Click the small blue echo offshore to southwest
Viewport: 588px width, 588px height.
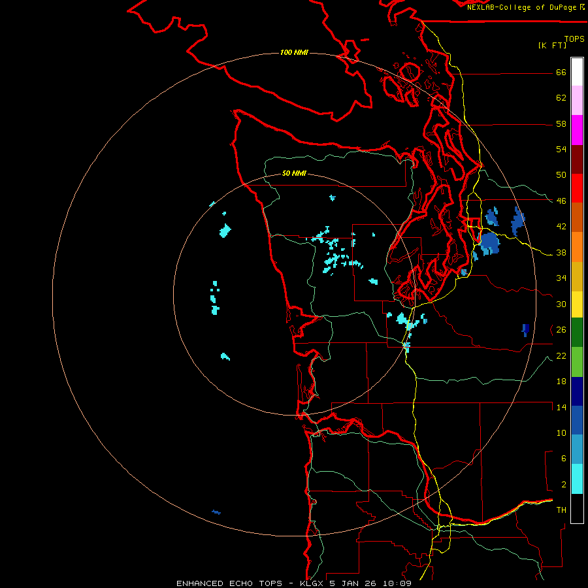216,512
